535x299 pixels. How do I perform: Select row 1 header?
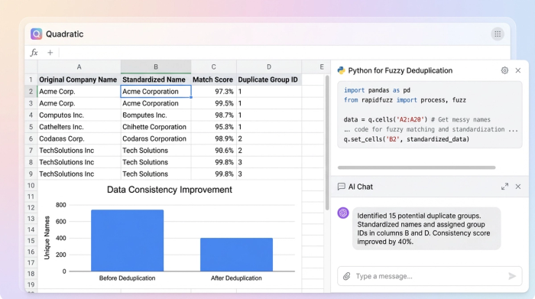(x=31, y=80)
